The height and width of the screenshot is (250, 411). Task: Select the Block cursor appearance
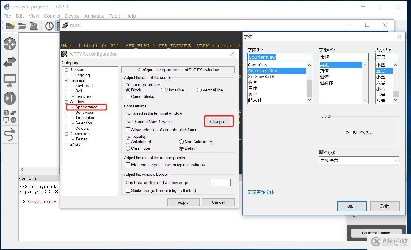pos(128,90)
